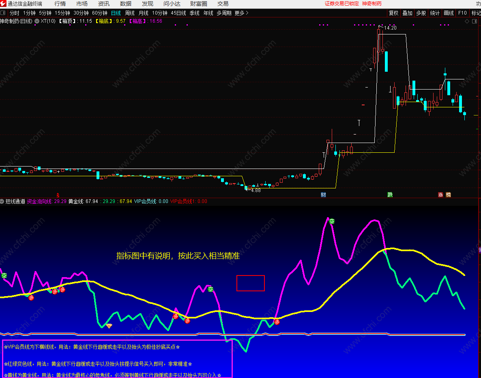
Task: Open the 多周期 multi-period view
Action: (224, 13)
